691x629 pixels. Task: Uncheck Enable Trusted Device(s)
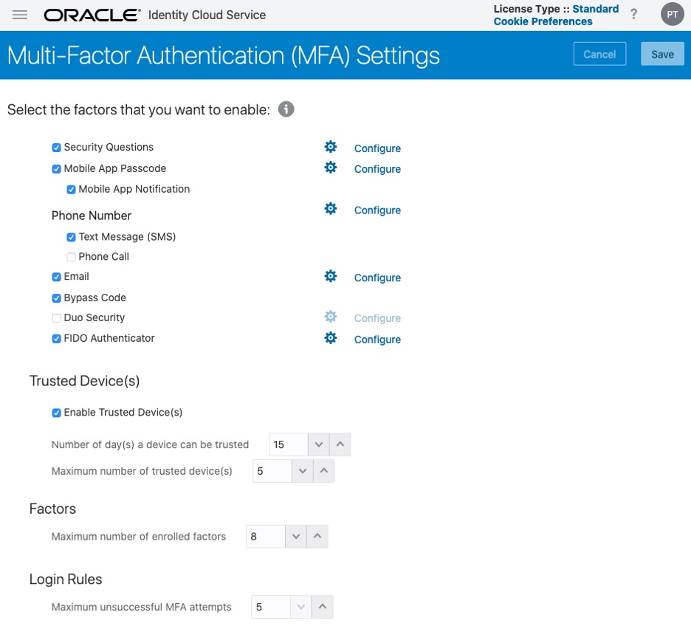pyautogui.click(x=57, y=413)
